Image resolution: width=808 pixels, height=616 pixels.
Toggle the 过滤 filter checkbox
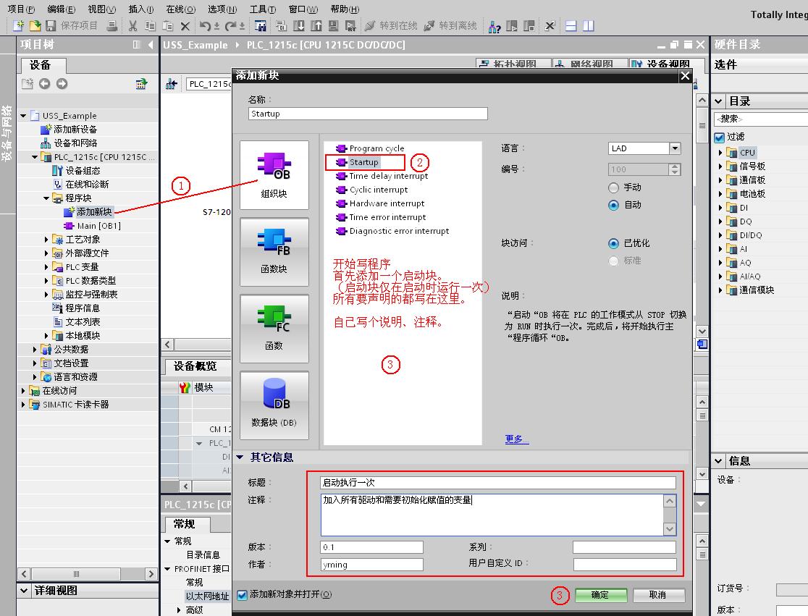(x=720, y=137)
